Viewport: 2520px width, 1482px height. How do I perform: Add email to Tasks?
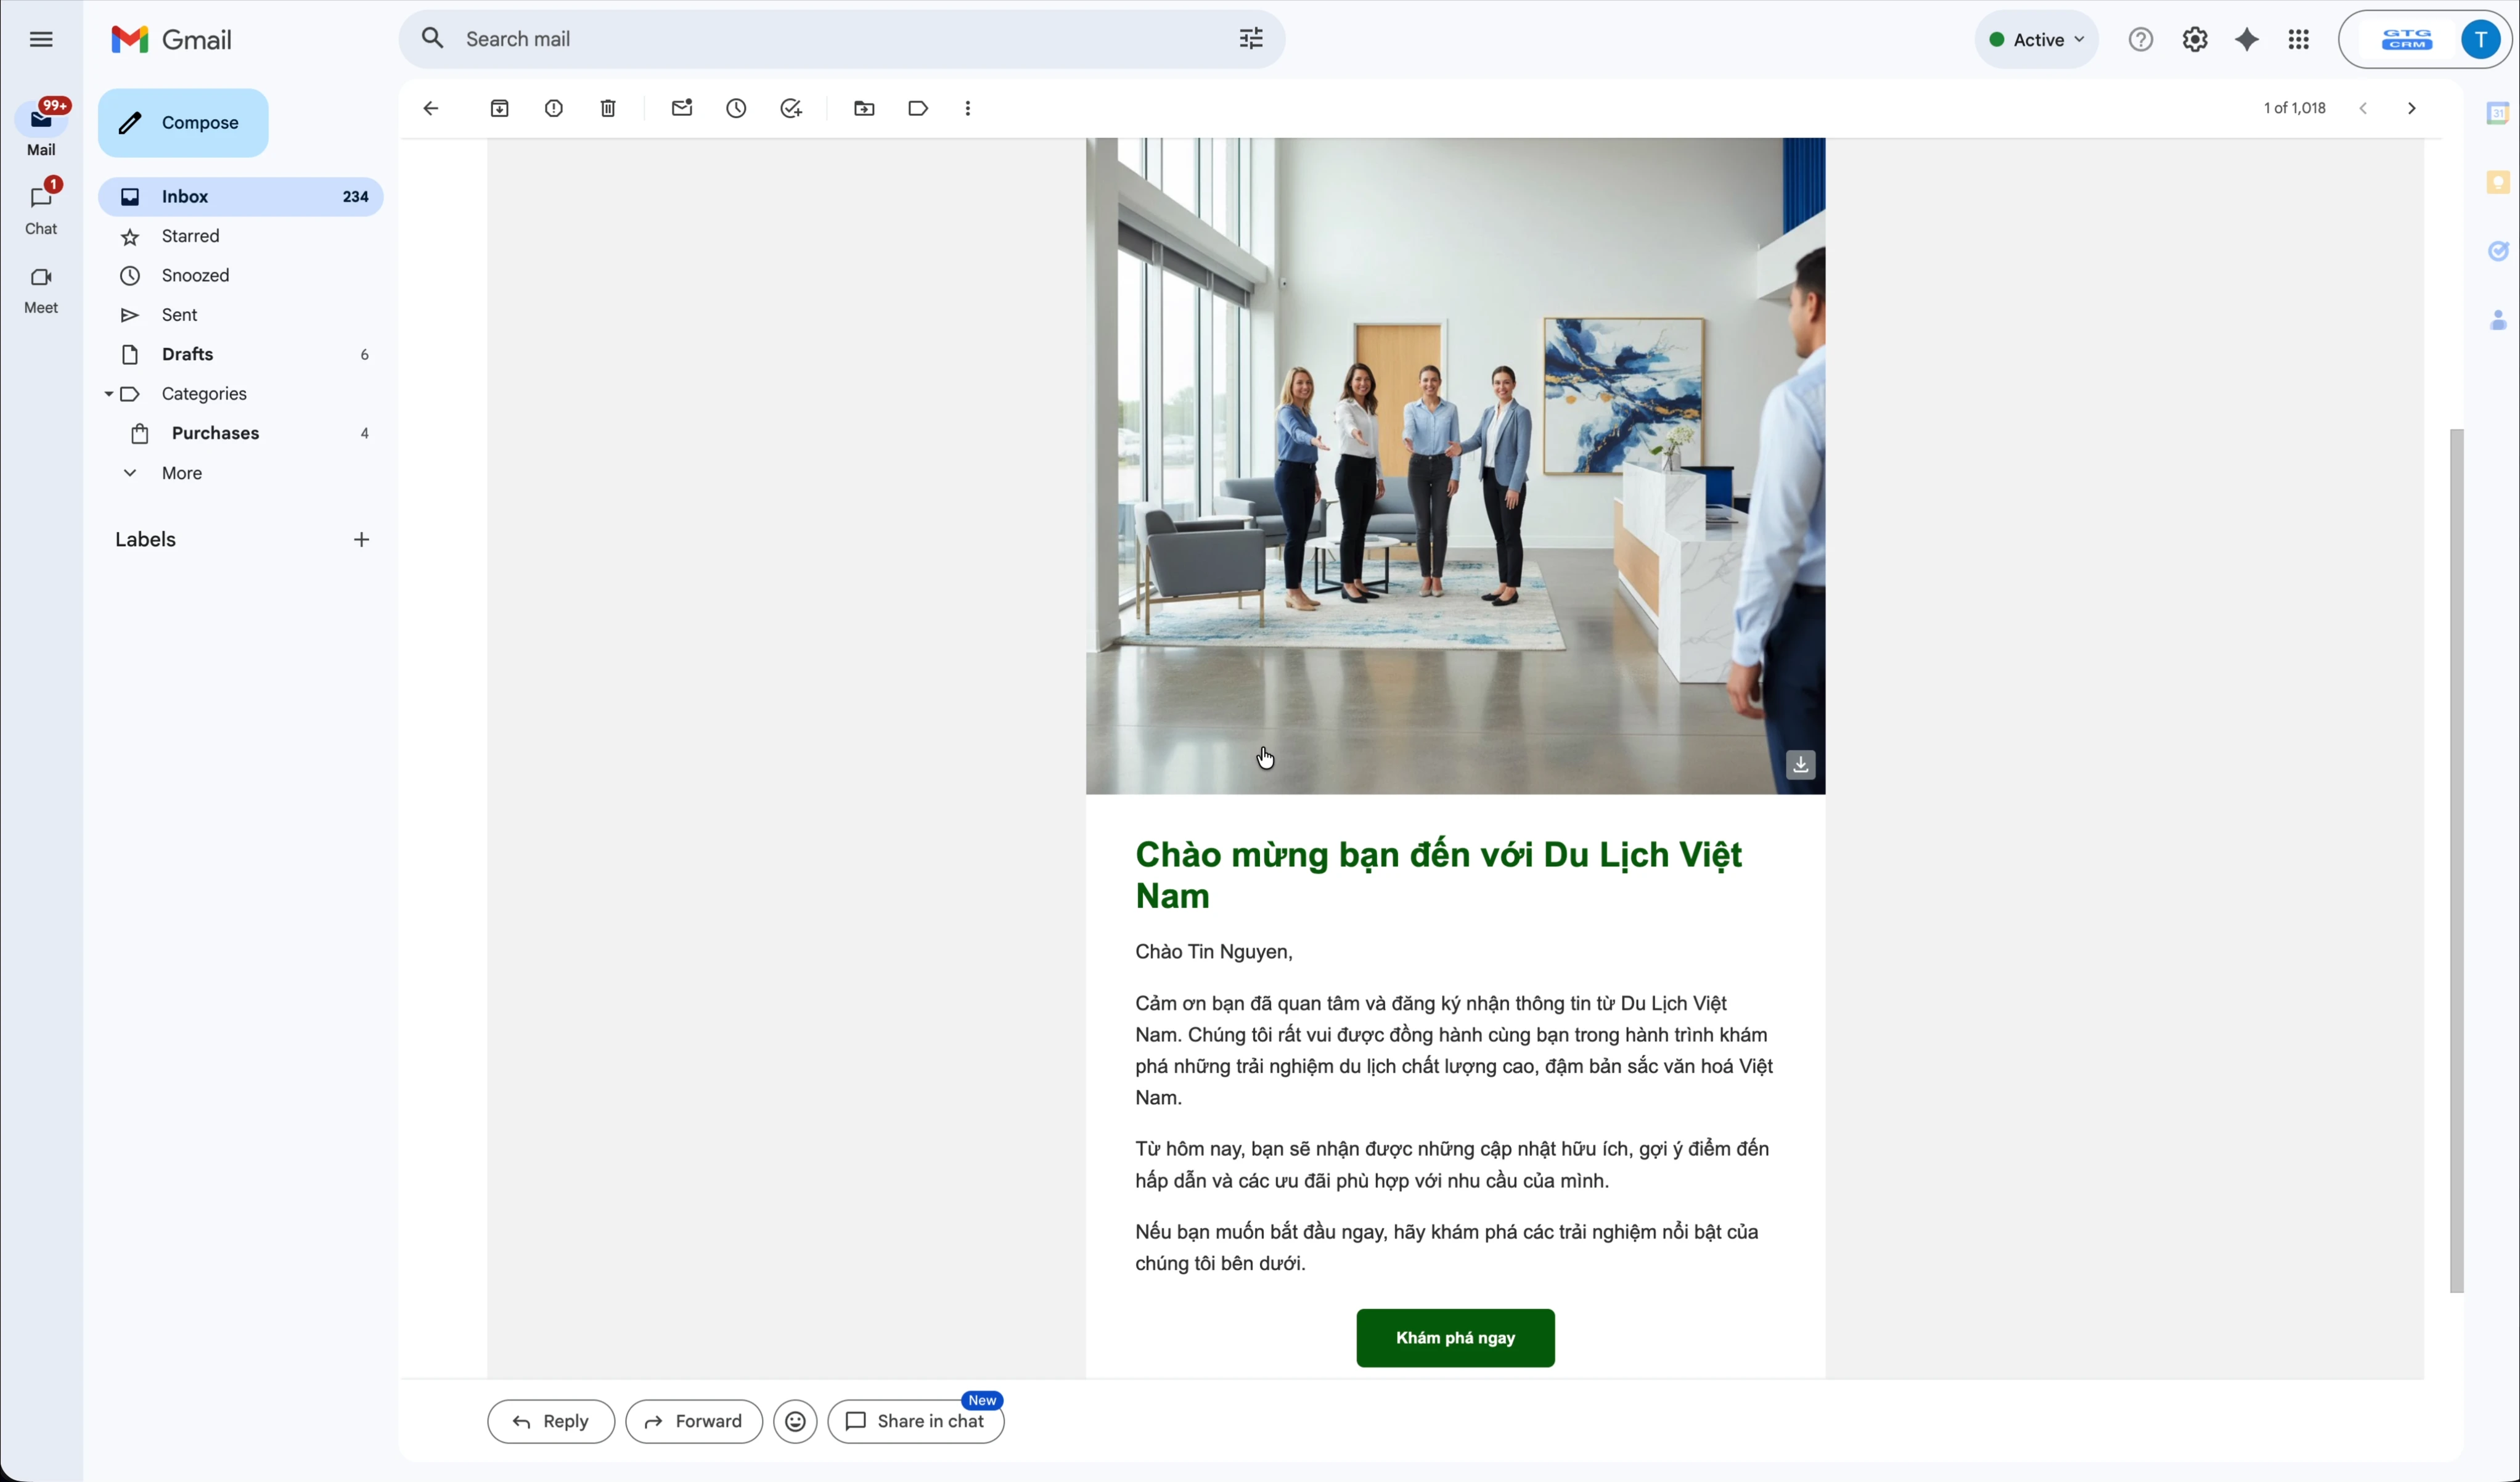pos(791,109)
